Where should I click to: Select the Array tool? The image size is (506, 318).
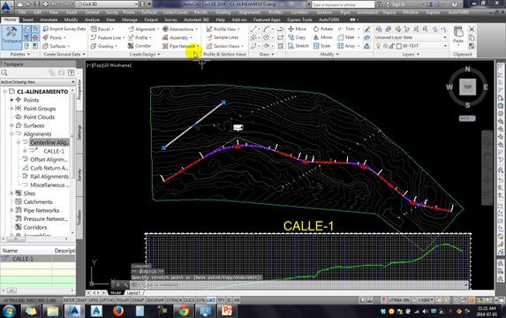pos(346,46)
